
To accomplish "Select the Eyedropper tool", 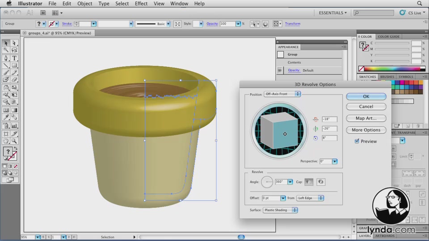I will (6, 117).
